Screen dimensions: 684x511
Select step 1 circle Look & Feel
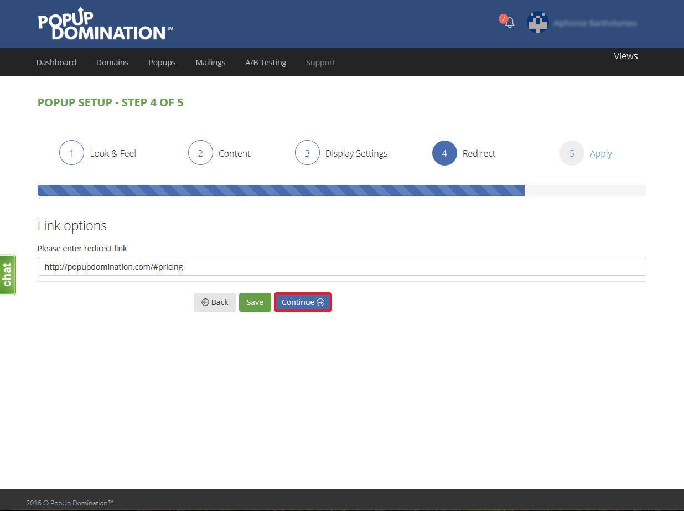pyautogui.click(x=71, y=153)
